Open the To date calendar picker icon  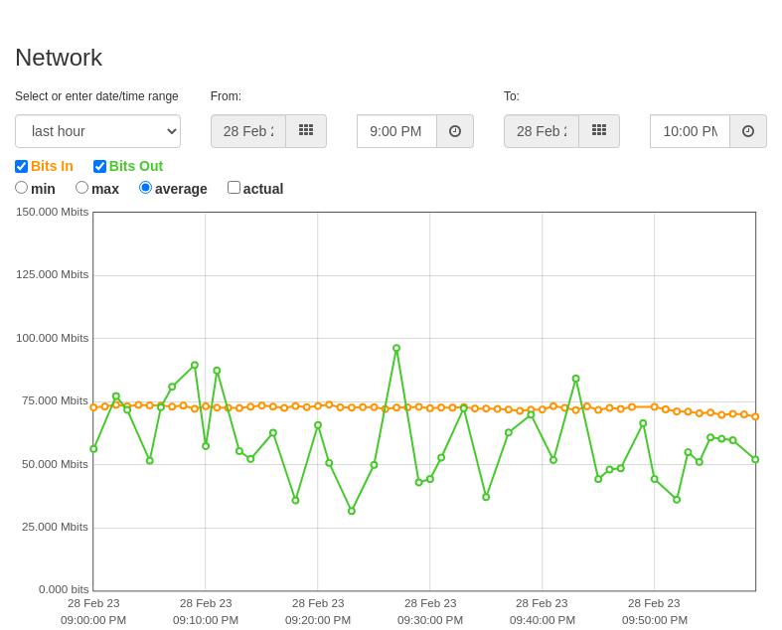(599, 131)
